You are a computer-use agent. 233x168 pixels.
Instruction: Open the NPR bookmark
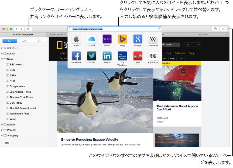tap(12, 81)
